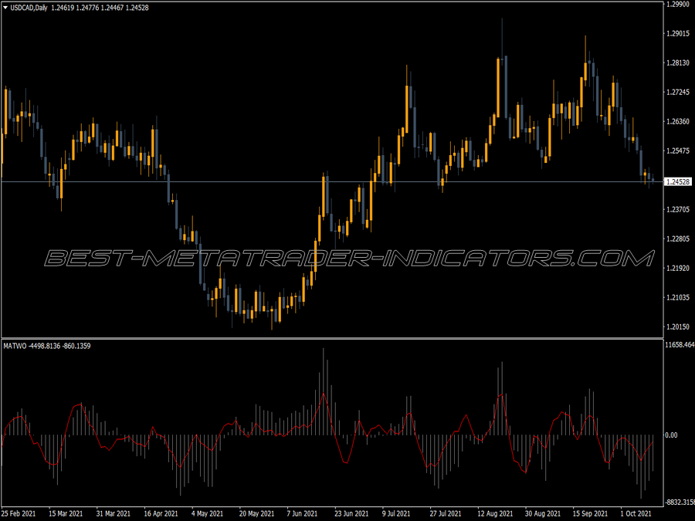Image resolution: width=695 pixels, height=521 pixels.
Task: Click the price scale value 1.27245
Action: (678, 92)
